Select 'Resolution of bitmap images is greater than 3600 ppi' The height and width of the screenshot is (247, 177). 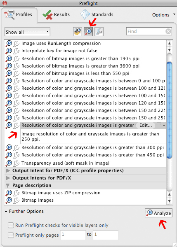click(x=85, y=66)
